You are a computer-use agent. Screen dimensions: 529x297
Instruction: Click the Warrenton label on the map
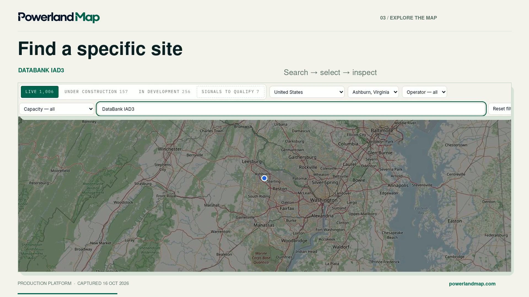(x=220, y=232)
